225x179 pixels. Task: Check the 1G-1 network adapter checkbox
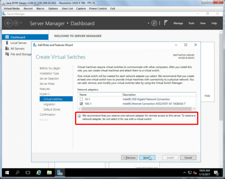(81, 99)
